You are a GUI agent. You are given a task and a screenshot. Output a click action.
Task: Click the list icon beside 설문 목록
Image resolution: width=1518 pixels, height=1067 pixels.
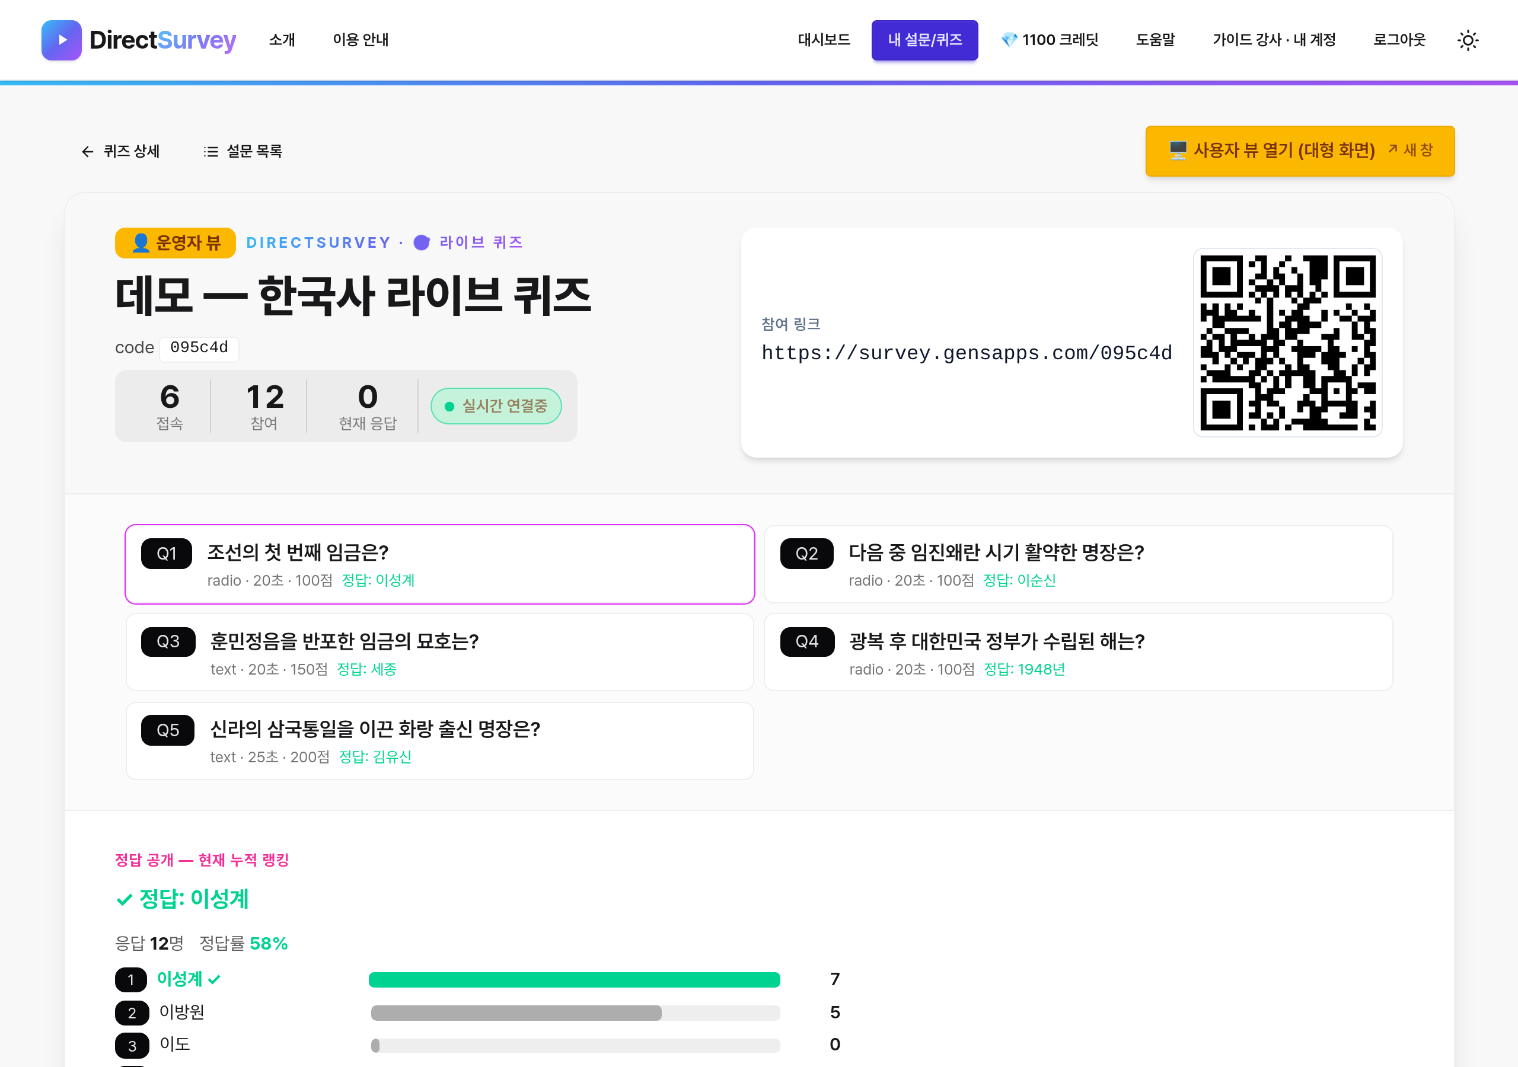tap(211, 151)
